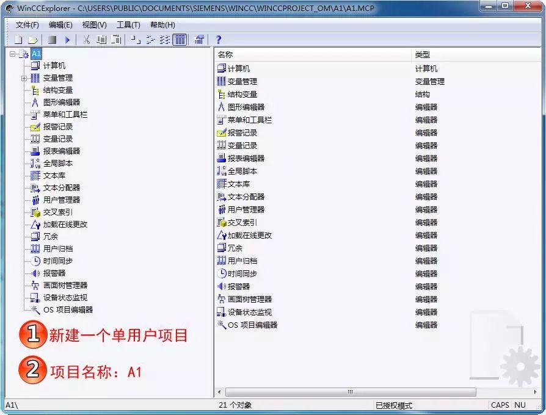Click the New project toolbar icon
Viewport: 546px width, 415px height.
(18, 40)
